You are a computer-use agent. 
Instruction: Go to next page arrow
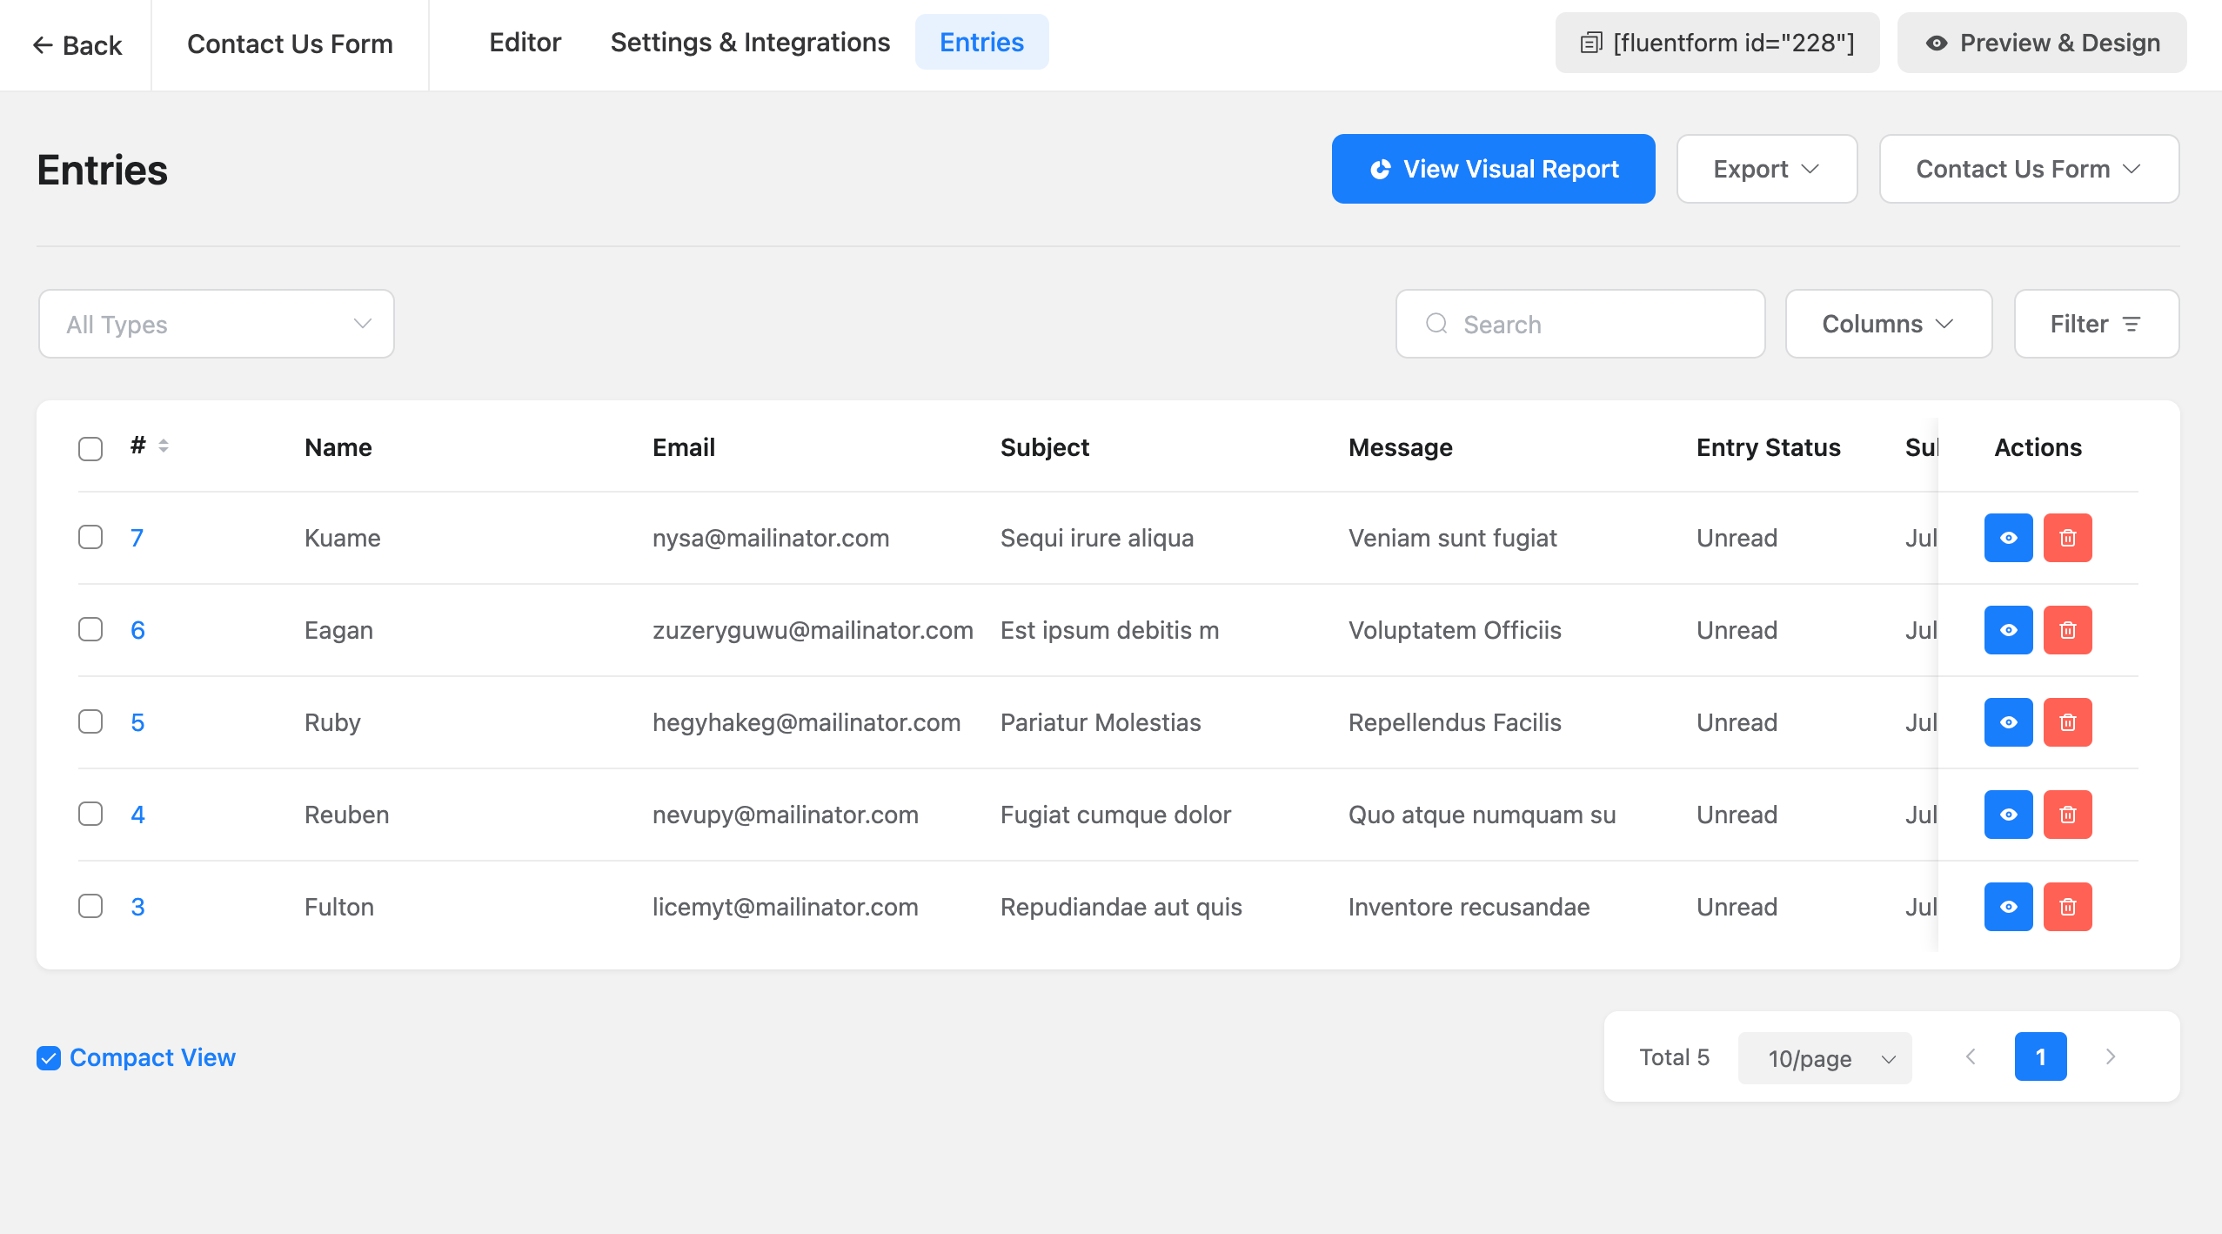click(2110, 1056)
